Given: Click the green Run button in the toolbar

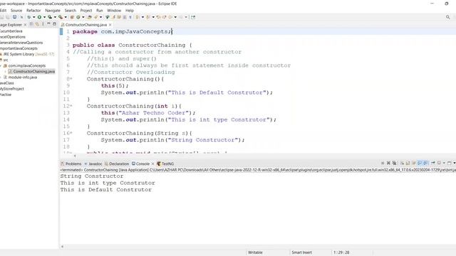Looking at the screenshot, I should (39, 17).
